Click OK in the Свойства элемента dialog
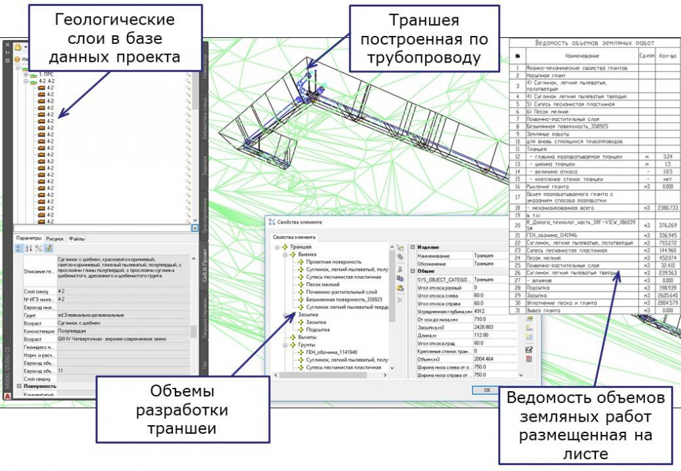Viewport: 681px width, 471px height. click(487, 391)
